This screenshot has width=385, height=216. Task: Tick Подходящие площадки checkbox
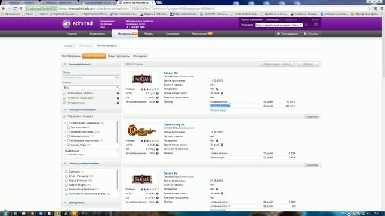[x=64, y=116]
